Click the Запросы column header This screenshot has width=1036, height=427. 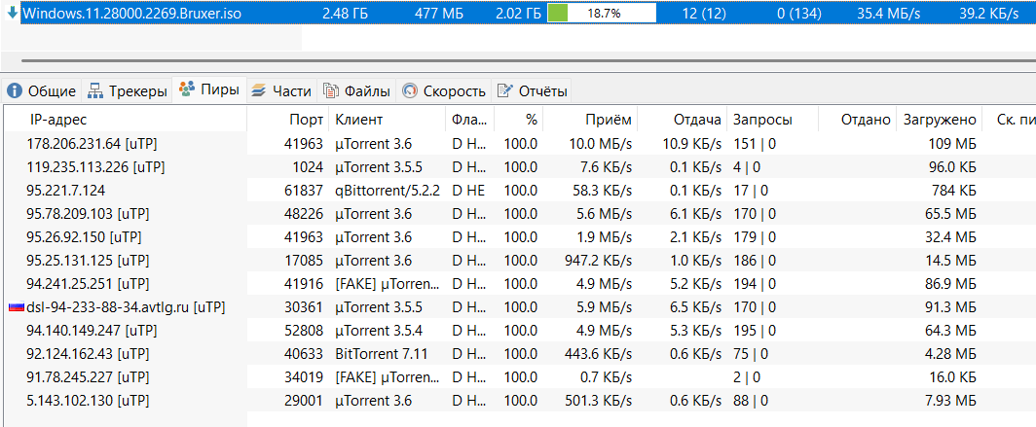772,120
